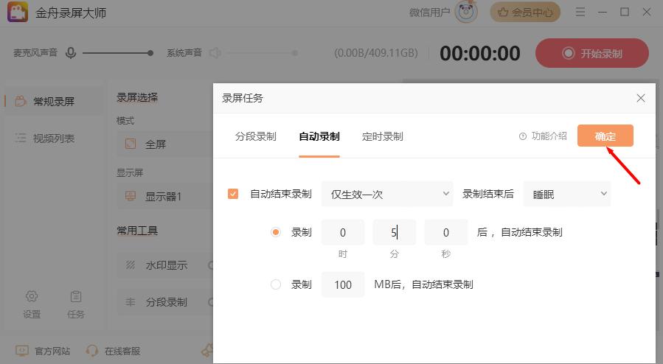This screenshot has width=663, height=364.
Task: Click the 时 hours input field
Action: point(342,232)
